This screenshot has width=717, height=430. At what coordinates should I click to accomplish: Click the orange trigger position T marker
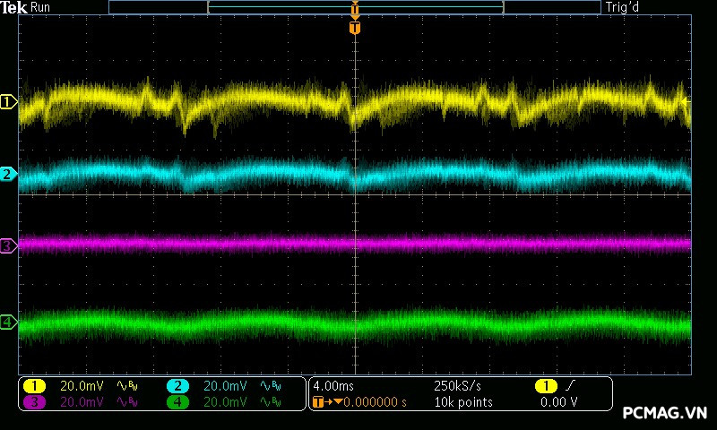(355, 29)
